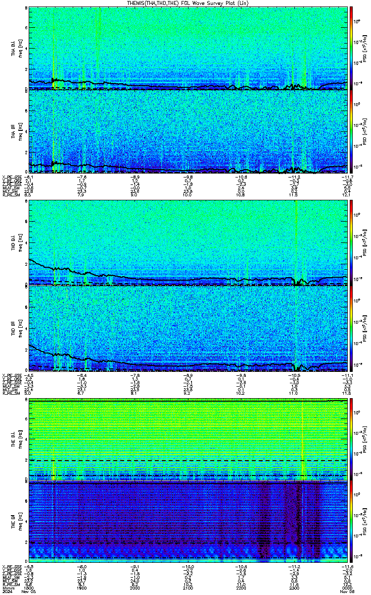Click the 'PSD [nT²/Hz]' label of THA B⊥ color bar

pos(365,48)
